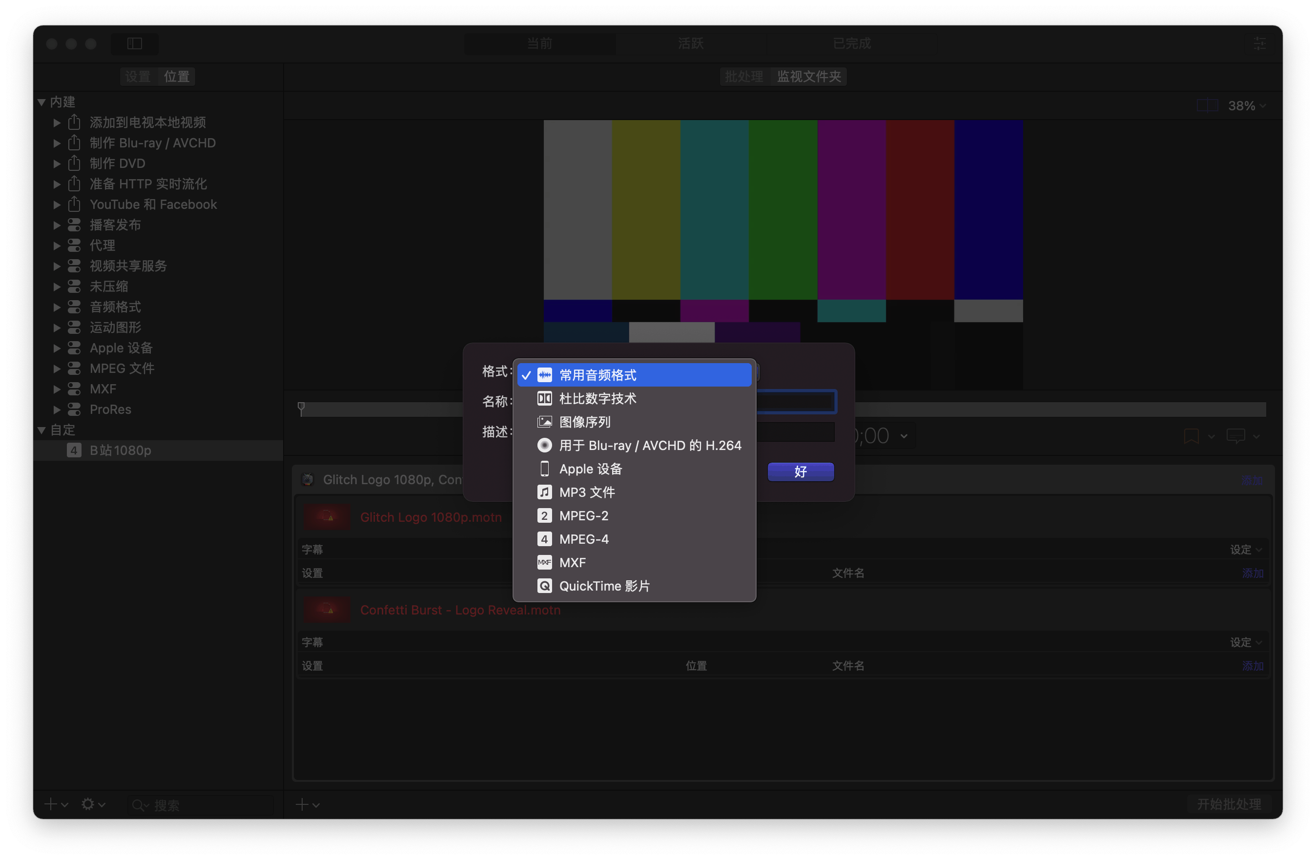
Task: Click the 开始批处理 button
Action: click(1229, 805)
